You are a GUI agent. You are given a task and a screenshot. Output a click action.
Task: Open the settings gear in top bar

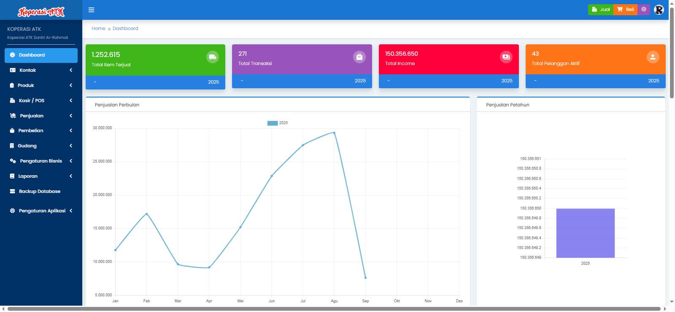tap(644, 9)
